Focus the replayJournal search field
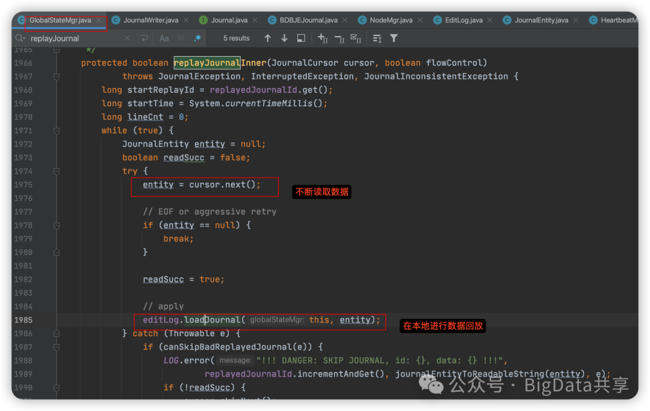This screenshot has height=411, width=650. (75, 38)
